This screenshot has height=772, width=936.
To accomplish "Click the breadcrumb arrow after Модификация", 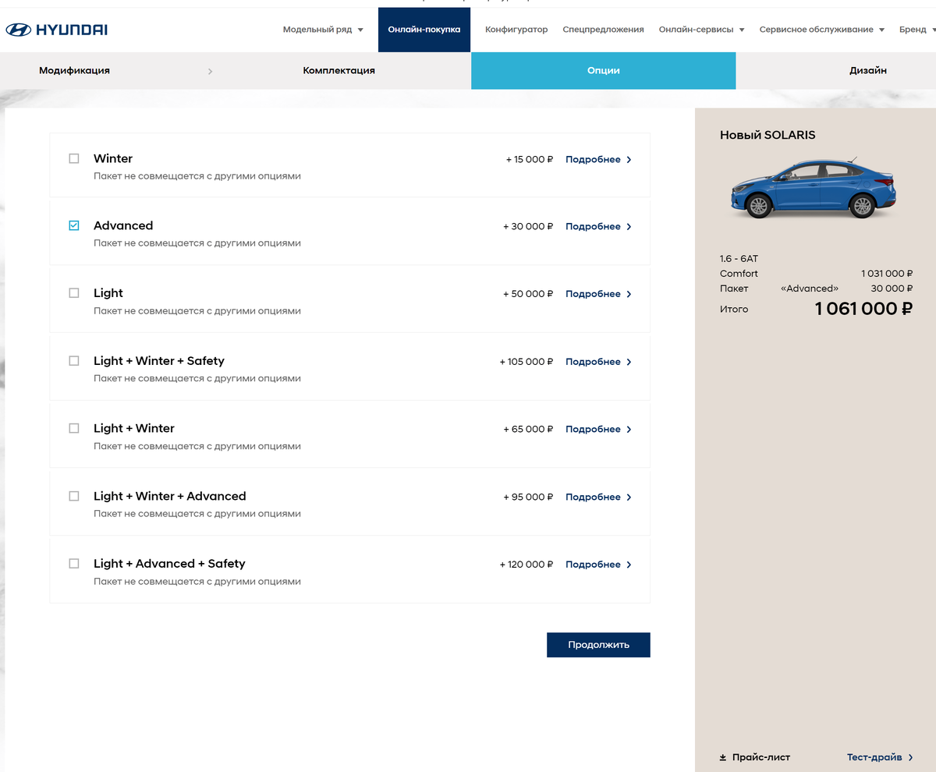I will pyautogui.click(x=210, y=71).
